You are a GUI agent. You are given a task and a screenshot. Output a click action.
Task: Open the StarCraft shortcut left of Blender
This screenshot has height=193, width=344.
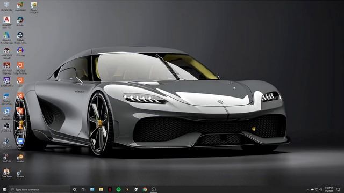coord(6,158)
